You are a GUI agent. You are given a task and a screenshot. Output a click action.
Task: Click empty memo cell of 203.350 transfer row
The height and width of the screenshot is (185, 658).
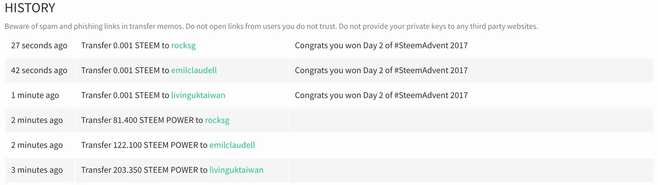[471, 170]
